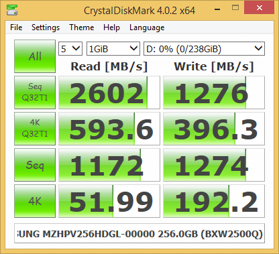279x254 pixels.
Task: Click the CrystalDiskMark app icon in title bar
Action: tap(12, 10)
